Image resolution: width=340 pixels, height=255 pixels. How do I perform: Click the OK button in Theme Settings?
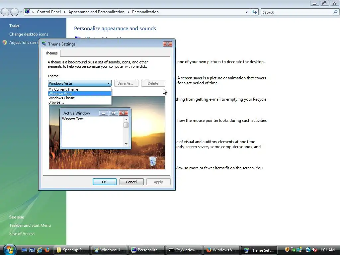pyautogui.click(x=105, y=182)
